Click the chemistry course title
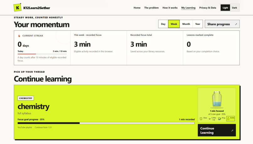Image resolution: width=253 pixels, height=144 pixels. (34, 106)
